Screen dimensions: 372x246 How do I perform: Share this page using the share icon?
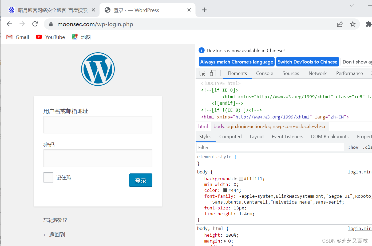[x=340, y=24]
